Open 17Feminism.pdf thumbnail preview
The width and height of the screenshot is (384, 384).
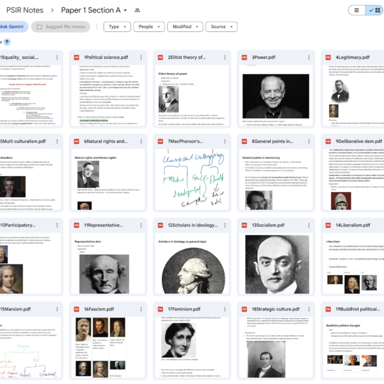pyautogui.click(x=192, y=347)
